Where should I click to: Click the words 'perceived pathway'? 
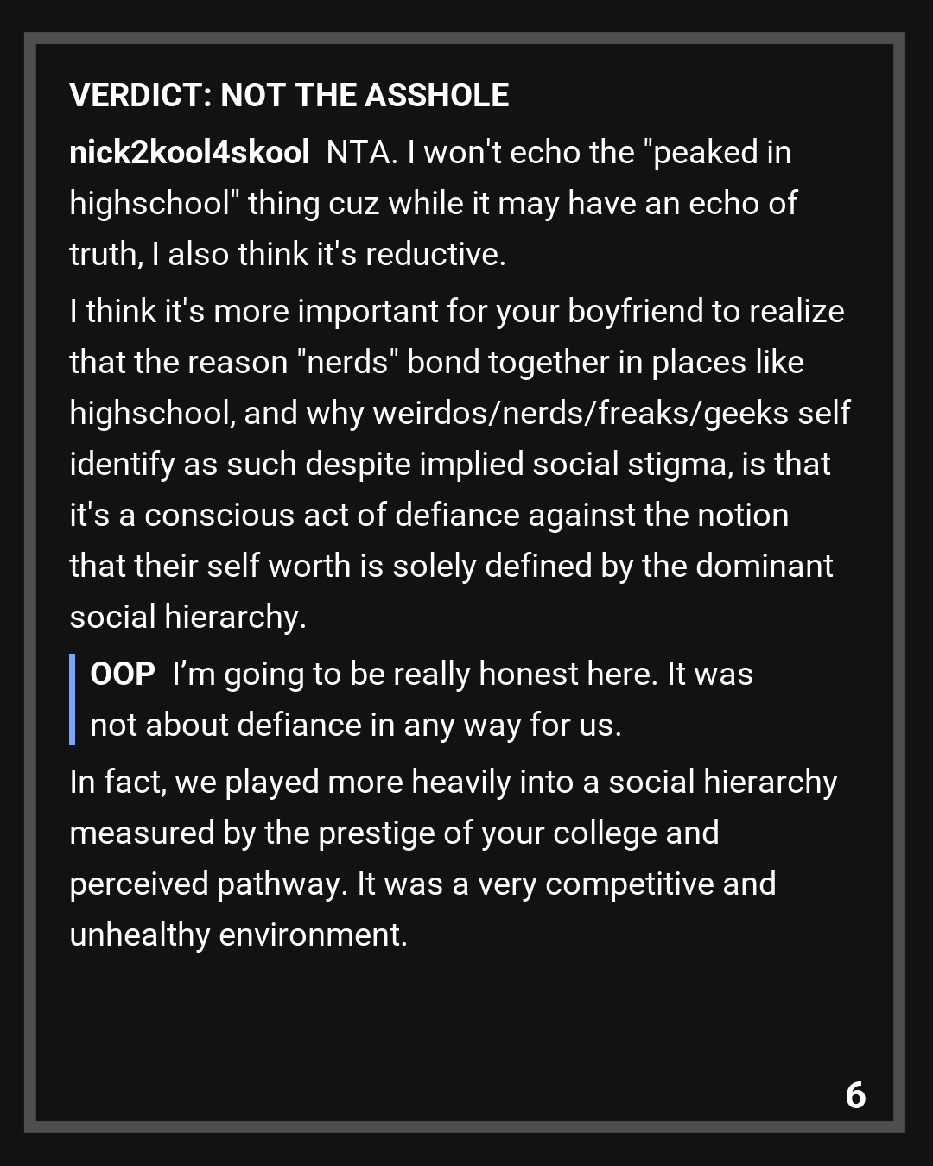point(207,884)
